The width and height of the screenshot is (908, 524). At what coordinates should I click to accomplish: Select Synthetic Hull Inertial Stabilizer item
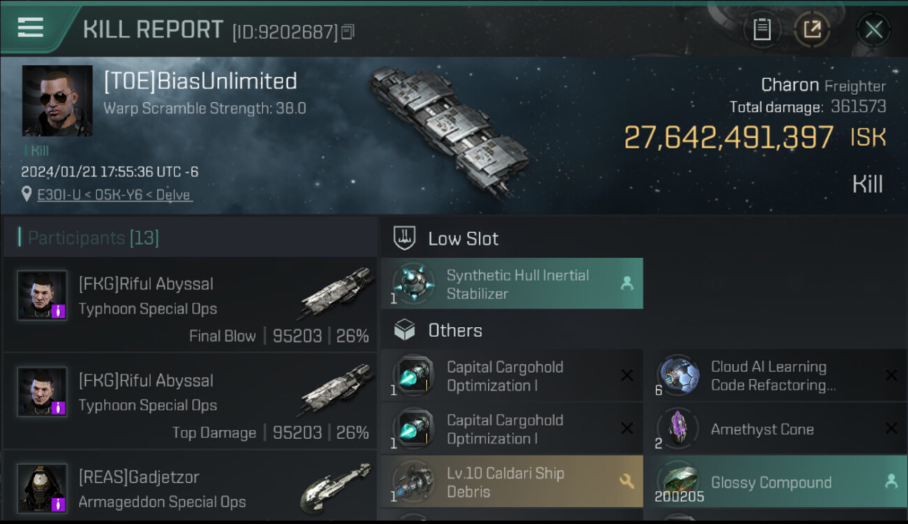[512, 284]
